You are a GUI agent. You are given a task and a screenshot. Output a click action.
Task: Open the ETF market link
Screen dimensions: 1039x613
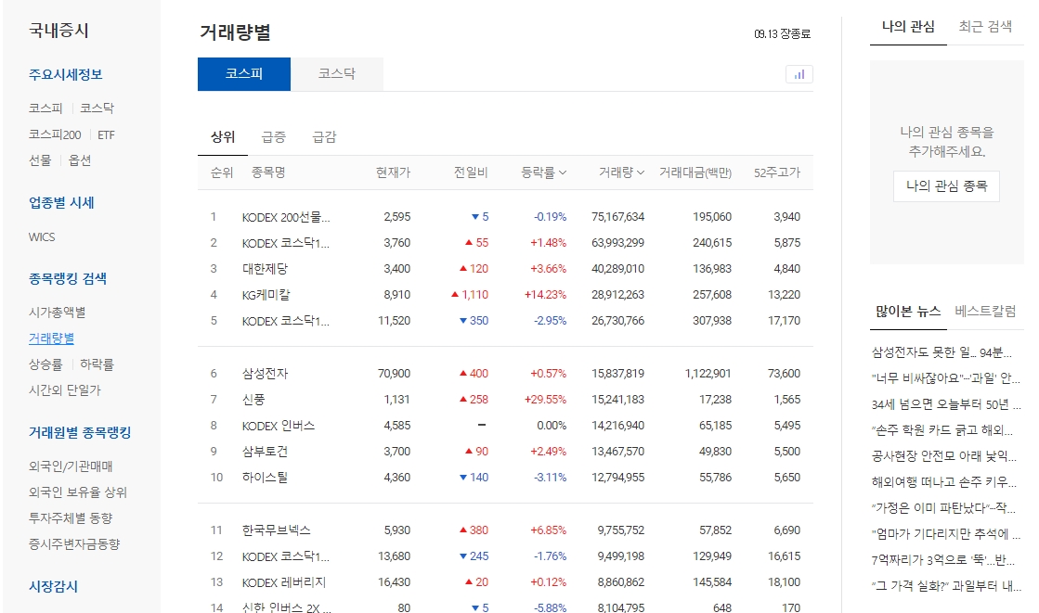pyautogui.click(x=105, y=134)
